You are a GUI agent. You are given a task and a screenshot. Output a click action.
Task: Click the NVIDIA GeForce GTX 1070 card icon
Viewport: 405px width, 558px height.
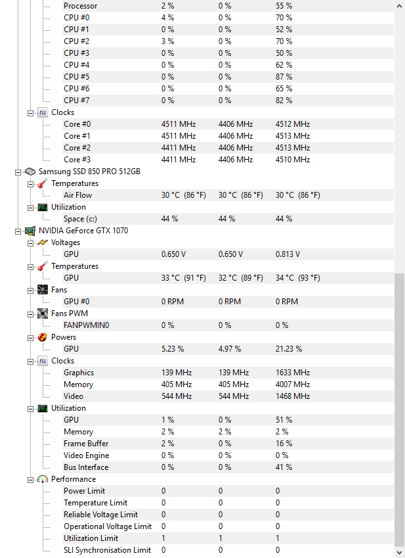click(30, 231)
